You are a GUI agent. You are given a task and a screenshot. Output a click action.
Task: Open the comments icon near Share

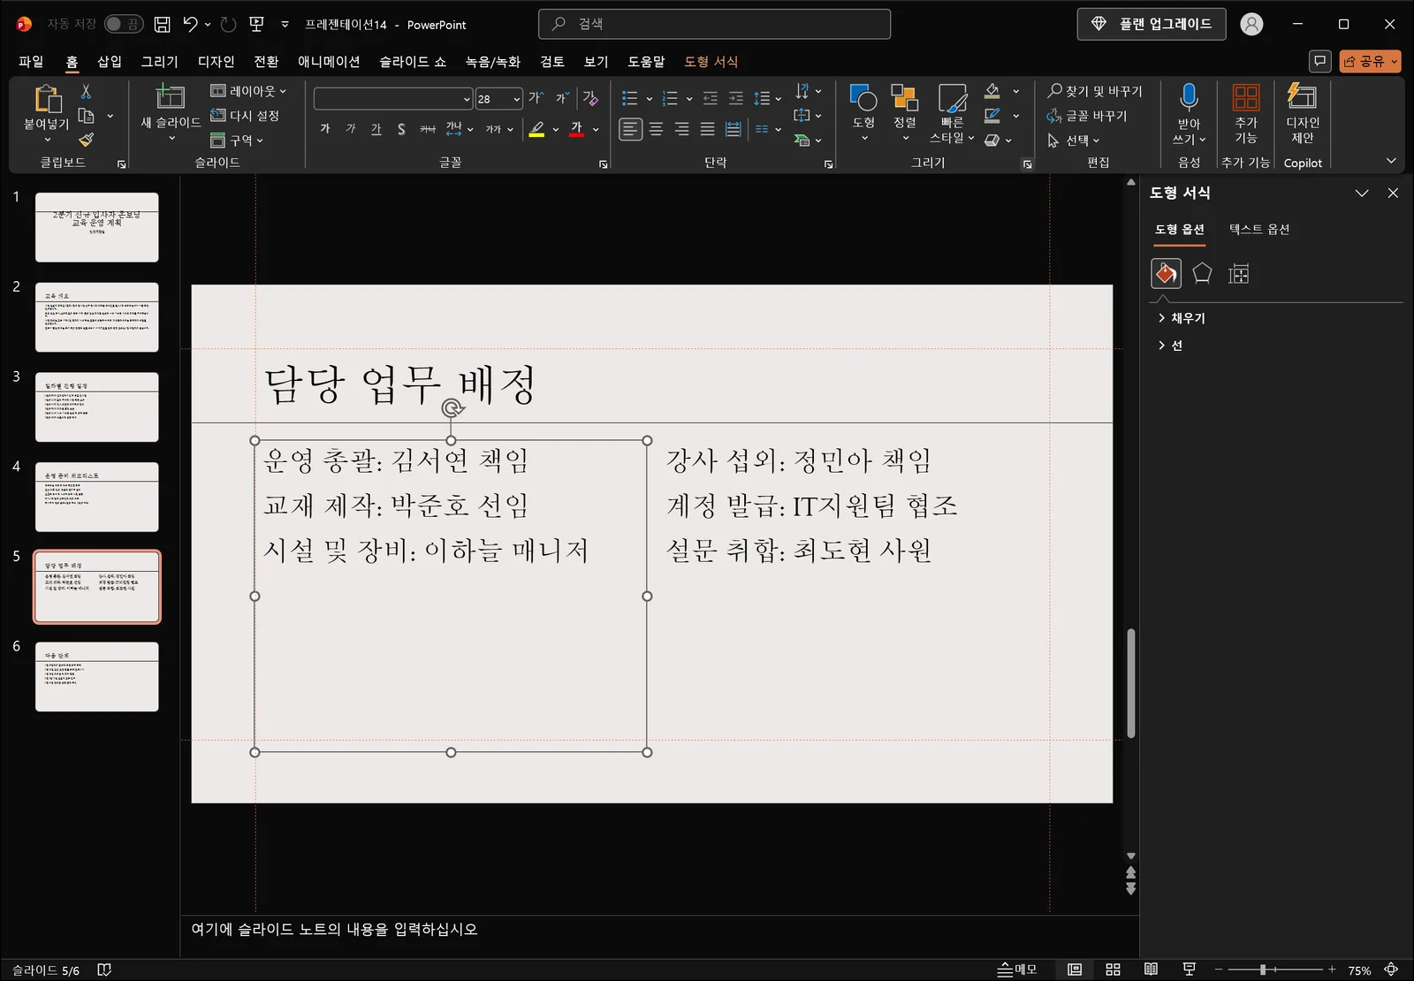[1319, 61]
